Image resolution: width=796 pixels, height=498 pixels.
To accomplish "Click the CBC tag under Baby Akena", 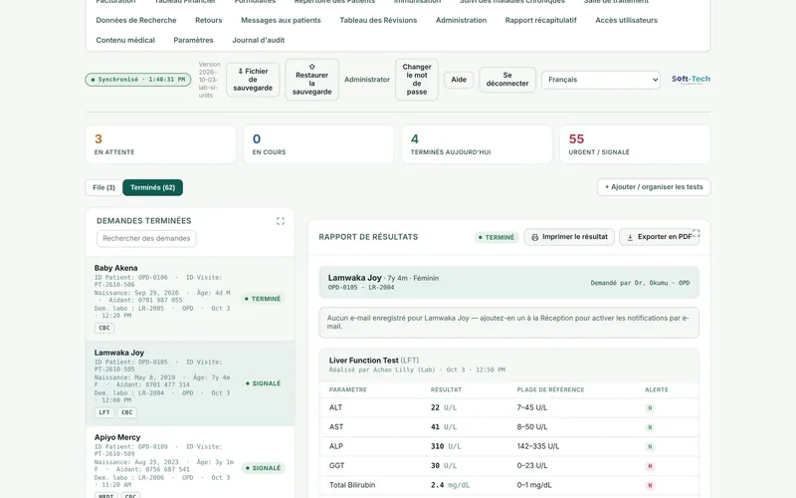I will coord(104,328).
